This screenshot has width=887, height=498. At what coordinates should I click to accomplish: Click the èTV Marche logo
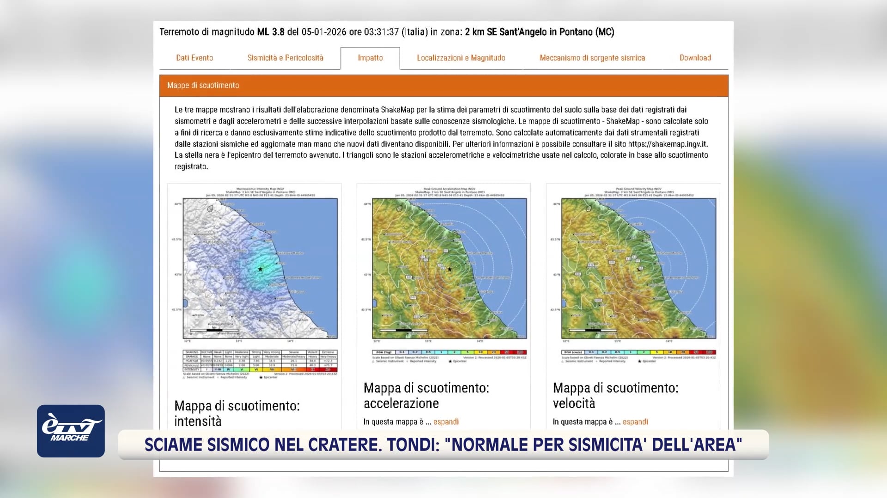[71, 431]
